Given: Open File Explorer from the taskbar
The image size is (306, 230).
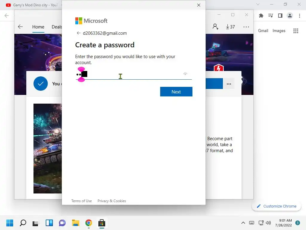Looking at the screenshot, I should [x=75, y=223].
